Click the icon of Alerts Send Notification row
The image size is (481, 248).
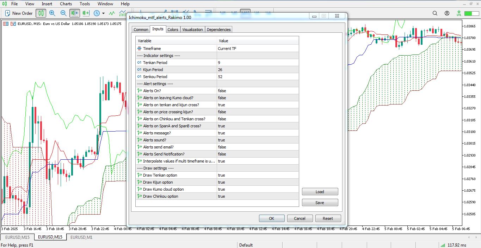pyautogui.click(x=139, y=154)
